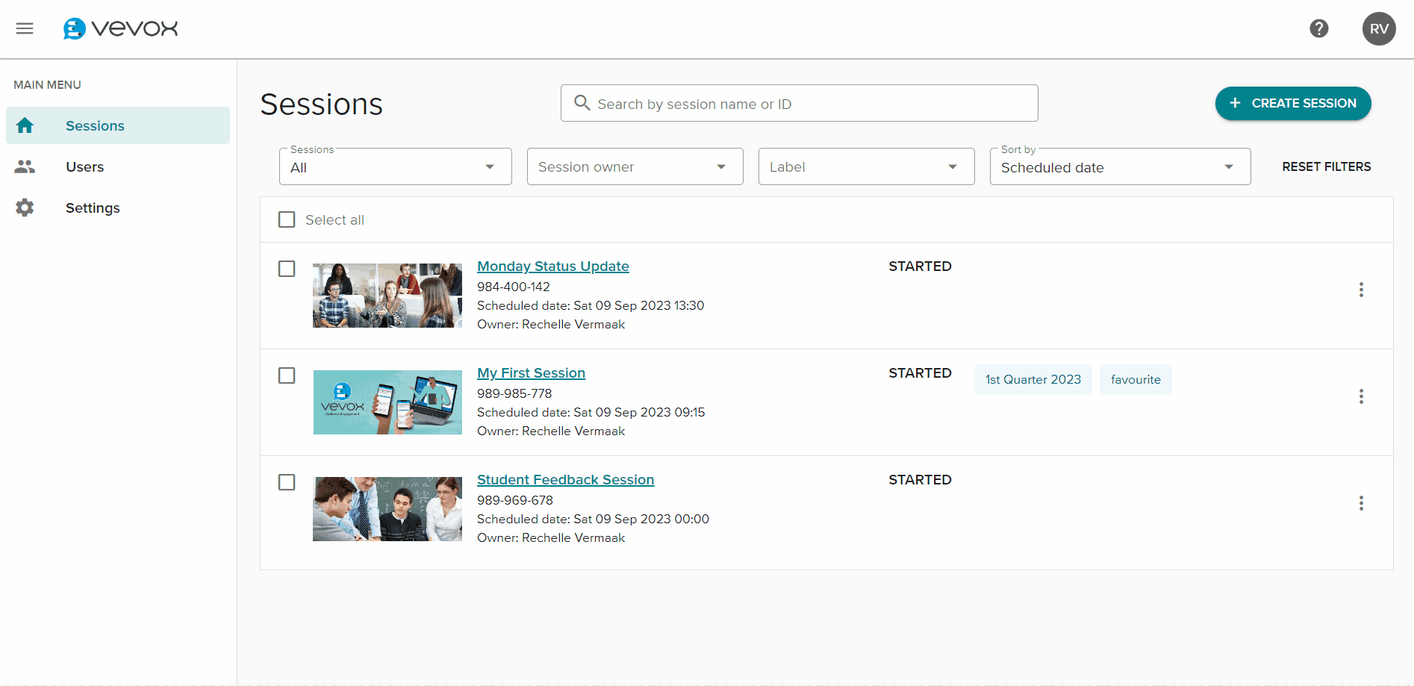Screen dimensions: 1414x686
Task: Check the Student Feedback Session checkbox
Action: tap(287, 482)
